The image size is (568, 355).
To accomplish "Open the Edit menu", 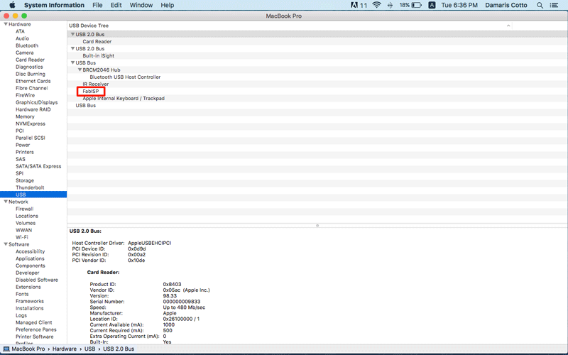I will coord(116,5).
